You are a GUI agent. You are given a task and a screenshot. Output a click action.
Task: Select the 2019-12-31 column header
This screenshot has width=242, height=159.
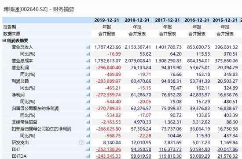point(107,20)
